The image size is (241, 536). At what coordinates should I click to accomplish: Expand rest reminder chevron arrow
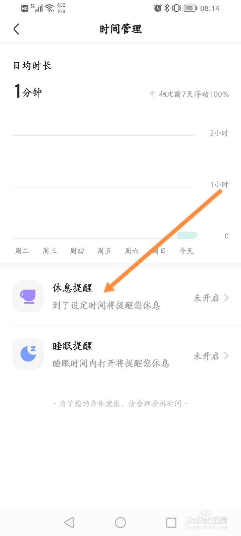(227, 297)
